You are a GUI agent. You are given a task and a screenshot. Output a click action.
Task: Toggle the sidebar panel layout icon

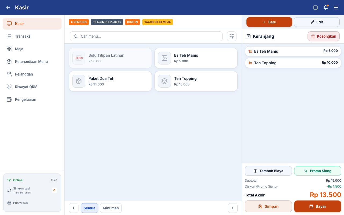point(316,8)
